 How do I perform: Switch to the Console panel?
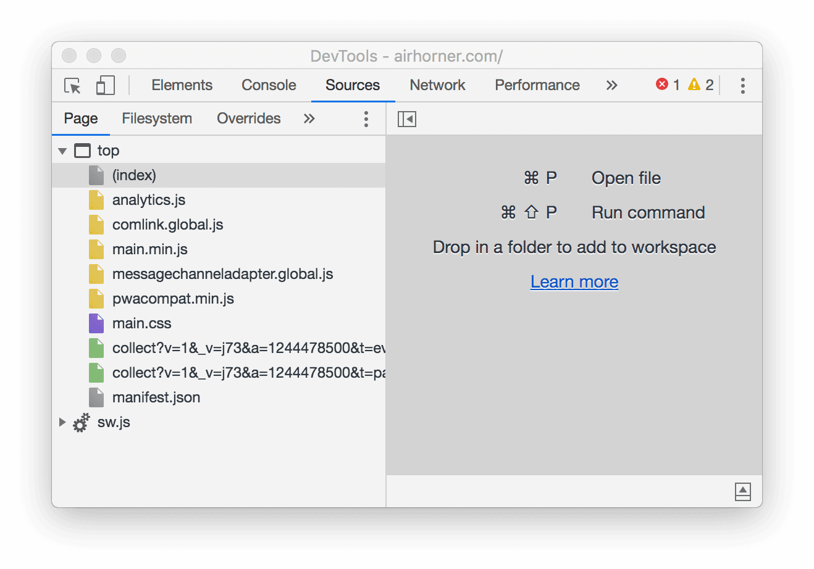pos(269,85)
